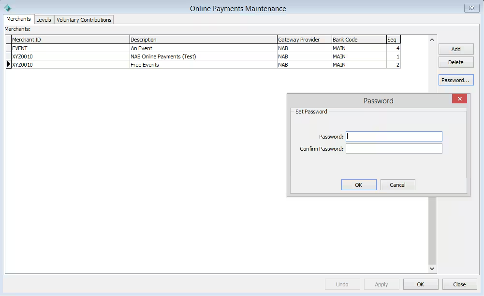
Task: Click the Gateway Provider column header
Action: pos(304,40)
